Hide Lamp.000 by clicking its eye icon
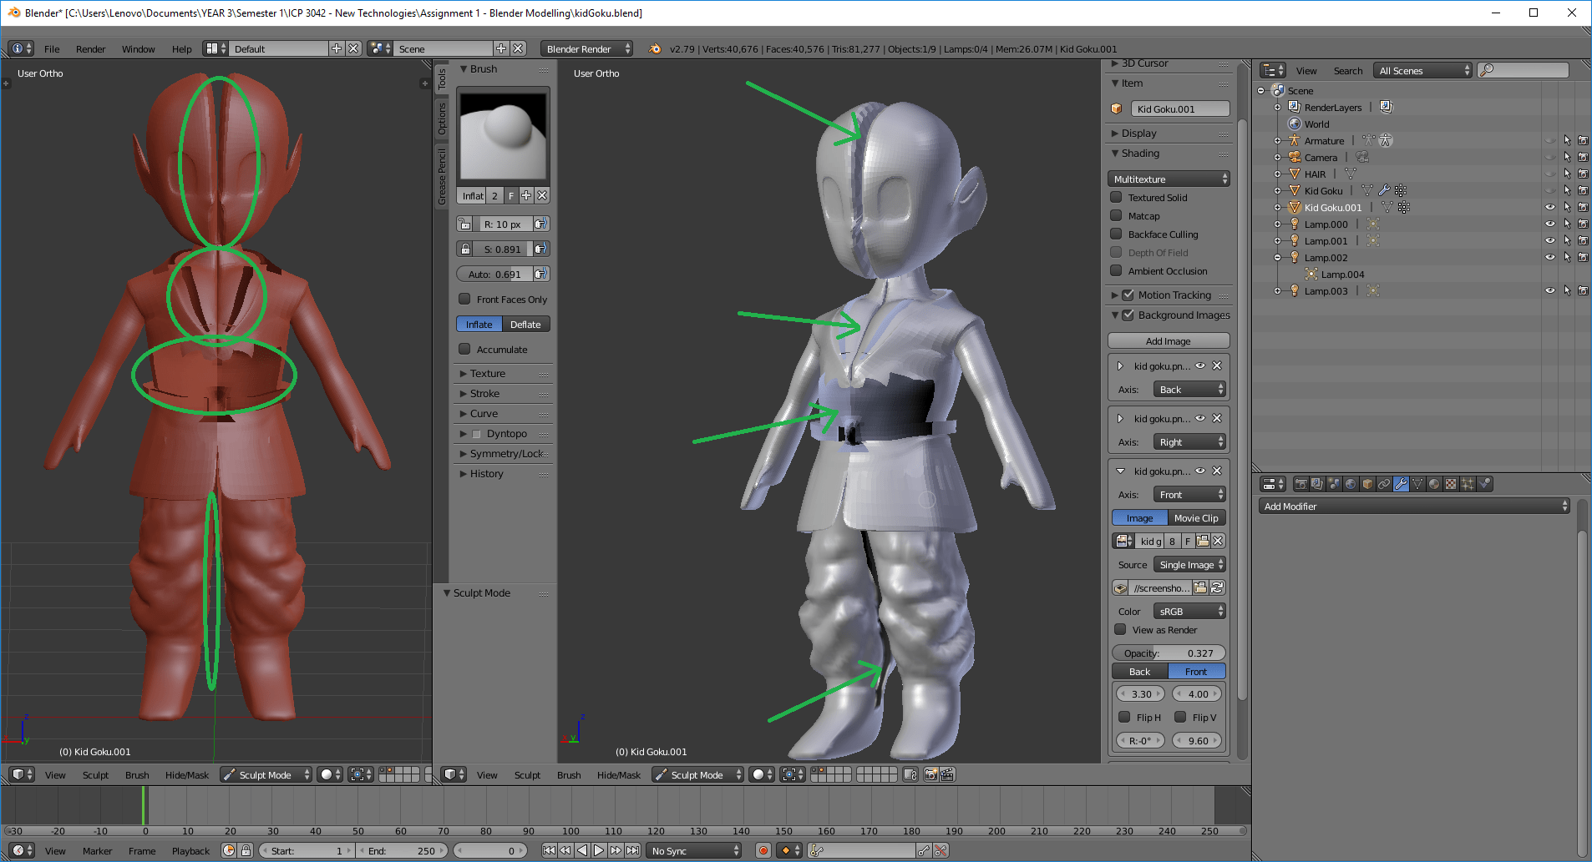1592x862 pixels. (1550, 224)
